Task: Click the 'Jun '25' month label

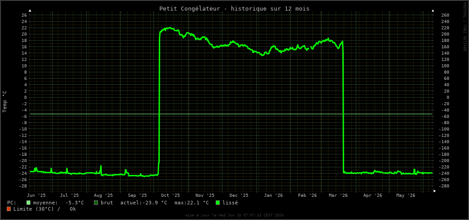Action: coord(36,195)
